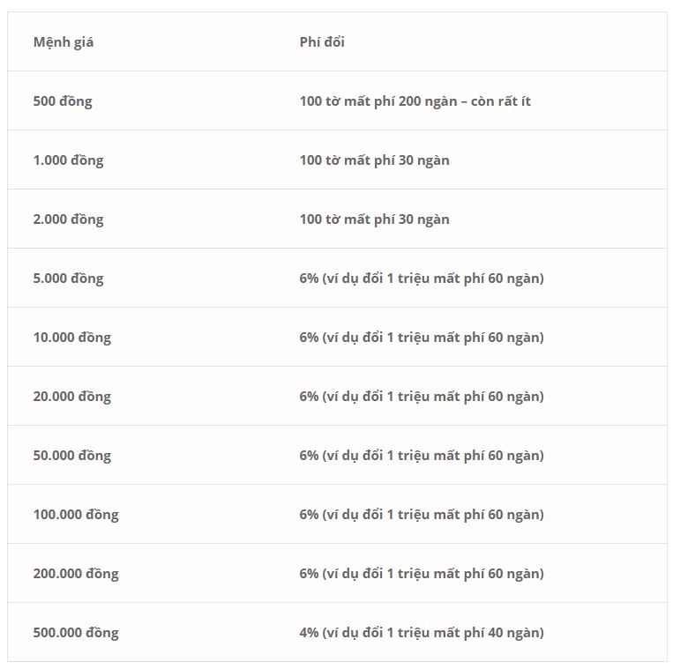Viewport: 673px width, 669px height.
Task: Click the fee text in the 2.000 đồng row
Action: [374, 219]
